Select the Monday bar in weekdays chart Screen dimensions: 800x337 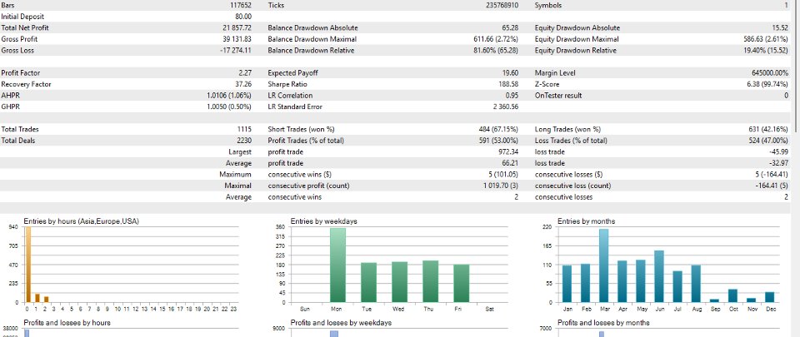click(x=337, y=265)
